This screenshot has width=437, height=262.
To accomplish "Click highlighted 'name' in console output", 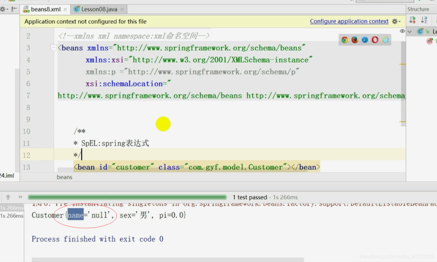I will click(75, 215).
